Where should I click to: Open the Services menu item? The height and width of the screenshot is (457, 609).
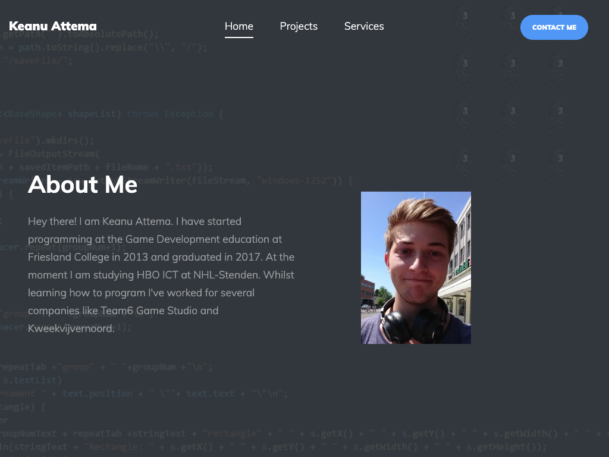pos(364,26)
